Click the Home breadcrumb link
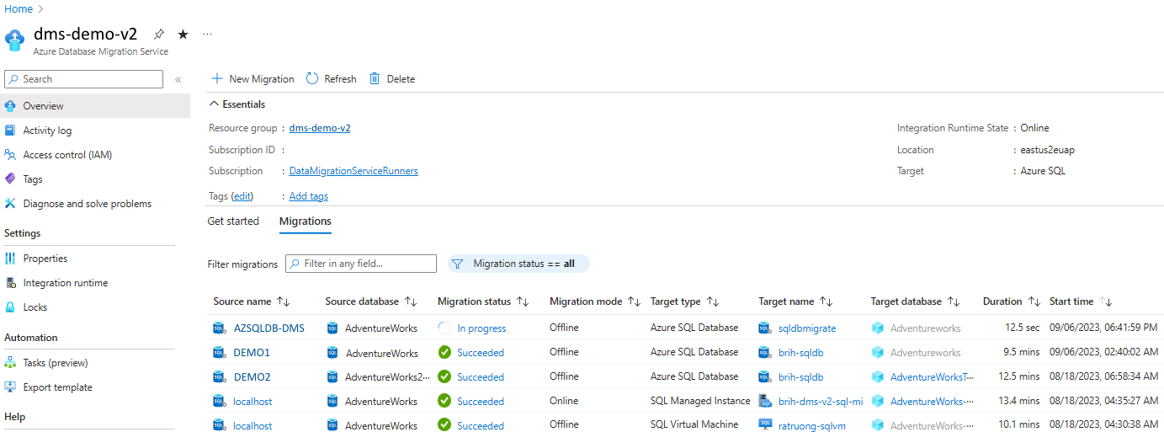This screenshot has height=432, width=1164. coord(19,8)
